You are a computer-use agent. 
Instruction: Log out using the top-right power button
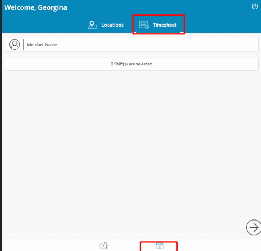(255, 6)
